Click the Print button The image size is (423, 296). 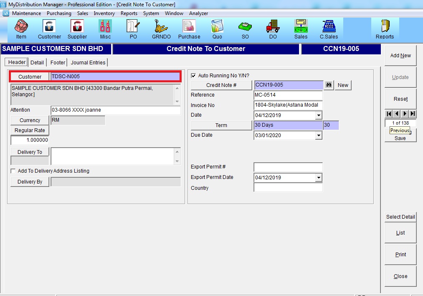(x=400, y=255)
